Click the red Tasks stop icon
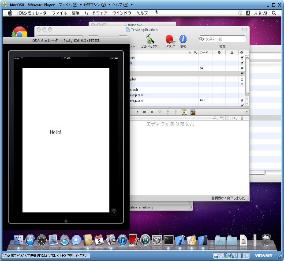This screenshot has height=261, width=284. pos(169,39)
